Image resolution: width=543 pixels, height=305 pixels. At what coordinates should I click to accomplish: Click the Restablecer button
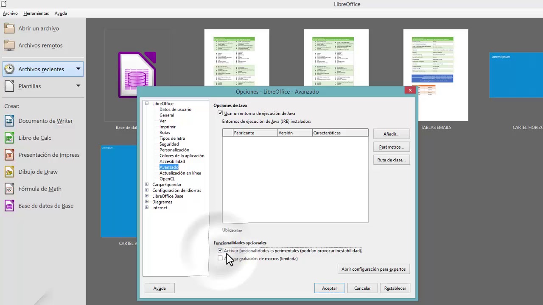[395, 288]
